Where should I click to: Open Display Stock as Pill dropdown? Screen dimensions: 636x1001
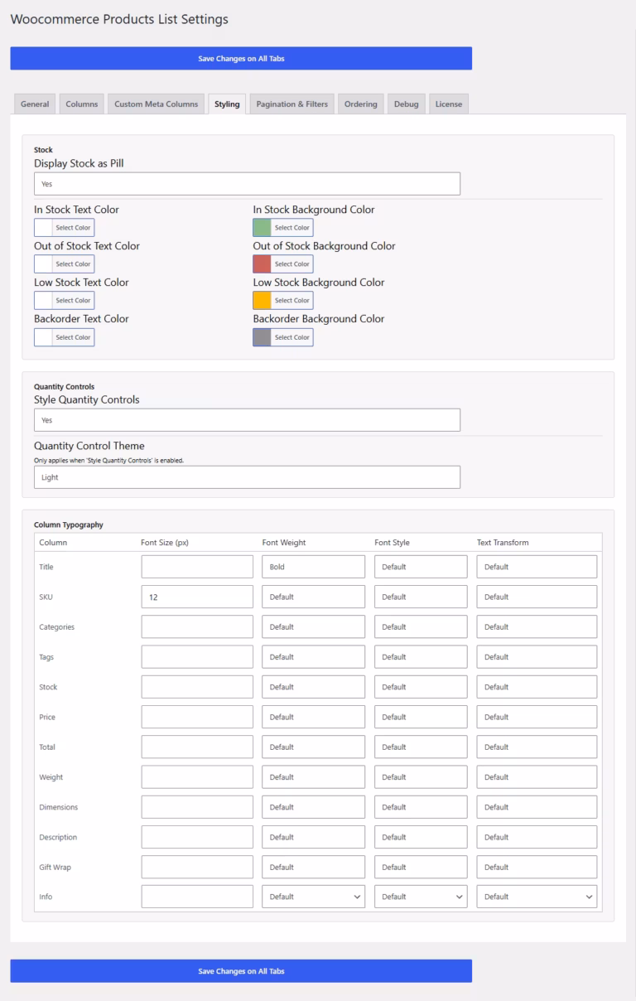[x=247, y=184]
